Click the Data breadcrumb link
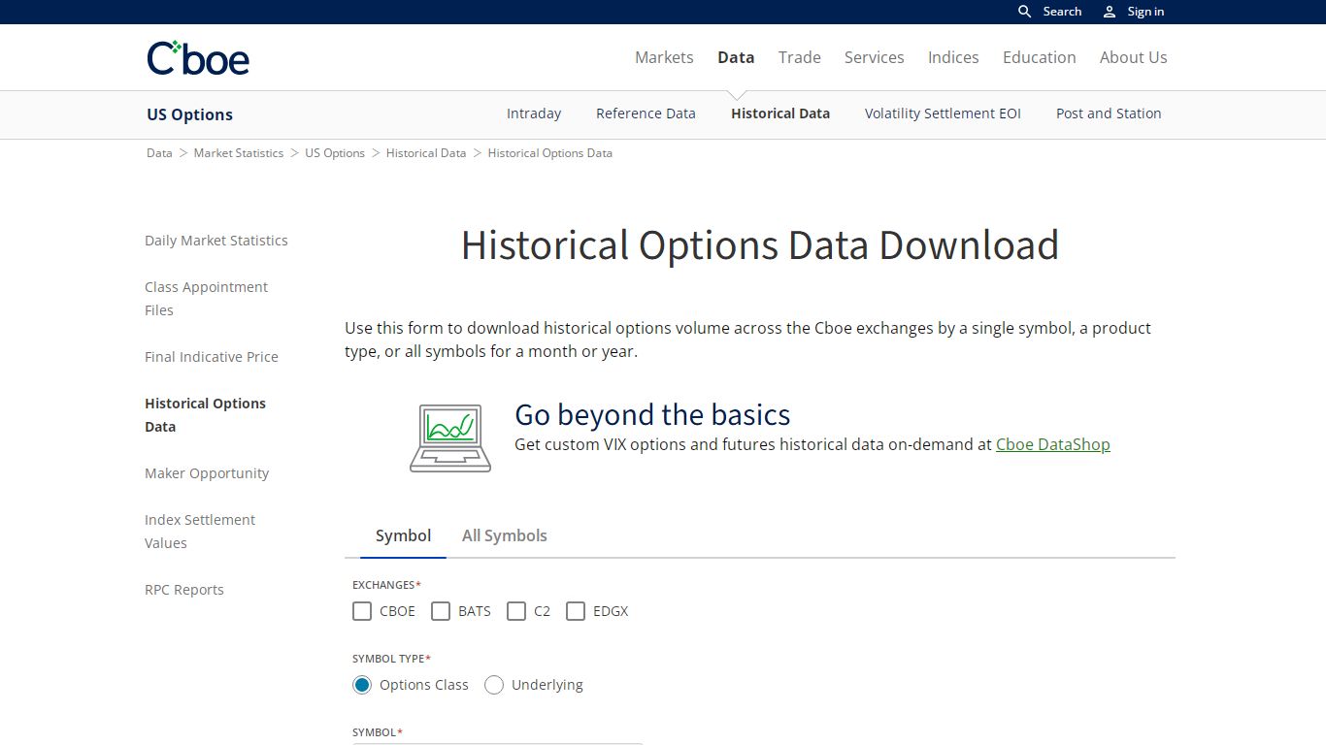1326x745 pixels. pos(159,153)
